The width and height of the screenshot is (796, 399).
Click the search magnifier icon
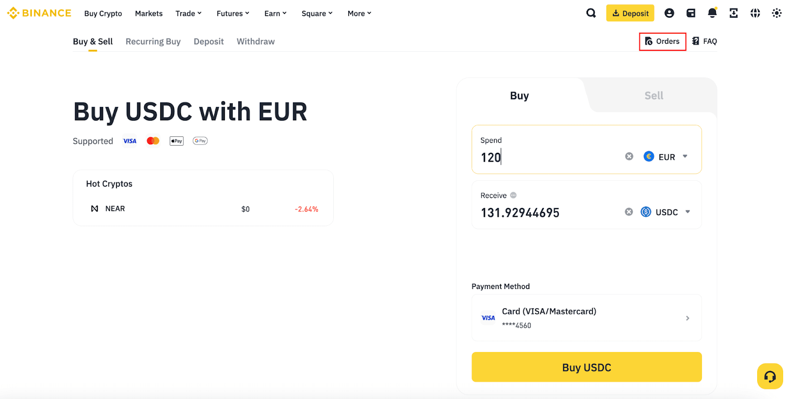pyautogui.click(x=591, y=13)
